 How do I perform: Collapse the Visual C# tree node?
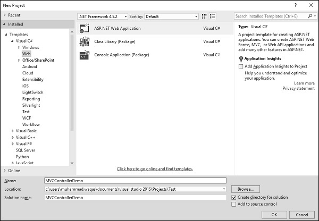(x=12, y=41)
